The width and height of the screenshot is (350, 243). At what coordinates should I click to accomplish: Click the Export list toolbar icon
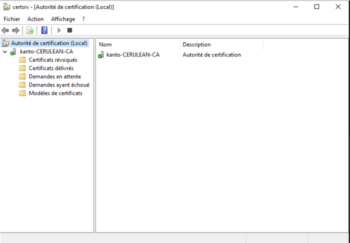point(30,30)
